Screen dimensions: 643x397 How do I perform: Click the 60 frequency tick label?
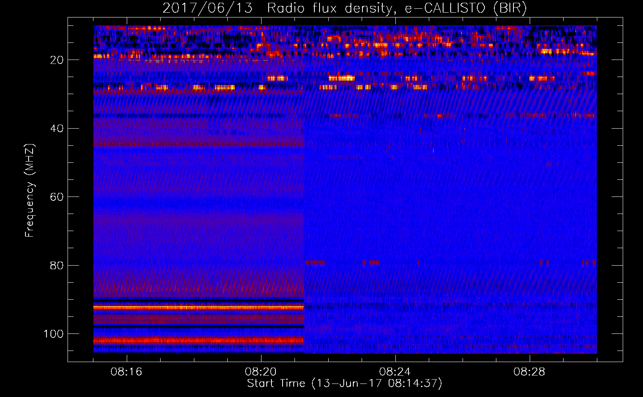point(57,197)
